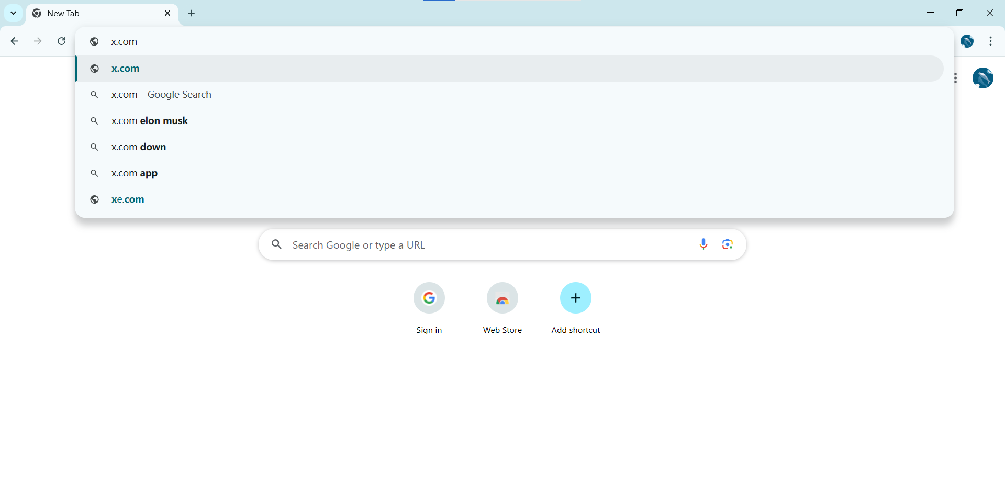Open the new tab plus button

pyautogui.click(x=192, y=13)
